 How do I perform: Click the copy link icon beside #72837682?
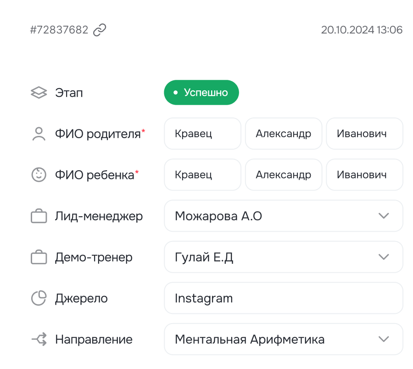[x=100, y=30]
